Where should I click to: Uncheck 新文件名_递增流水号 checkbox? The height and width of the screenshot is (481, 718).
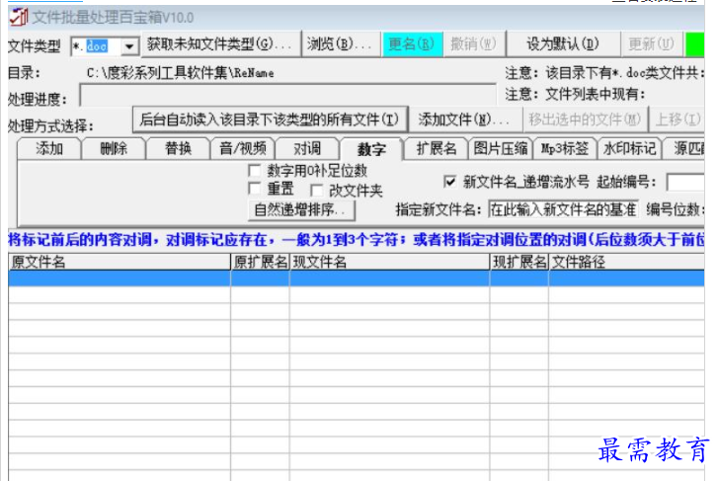point(449,182)
